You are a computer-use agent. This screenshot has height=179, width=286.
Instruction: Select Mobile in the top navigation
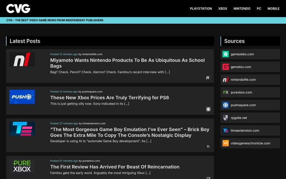pos(273,9)
